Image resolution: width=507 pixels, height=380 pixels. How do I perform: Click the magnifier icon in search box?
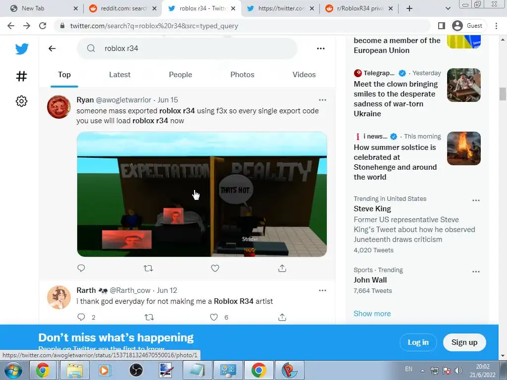pos(91,48)
